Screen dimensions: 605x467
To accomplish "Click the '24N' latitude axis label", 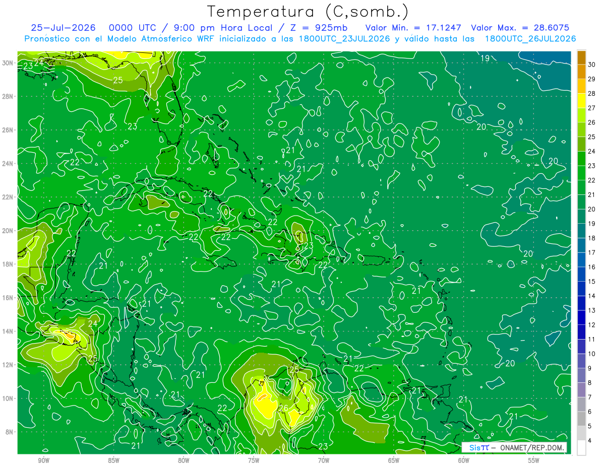I will coord(8,164).
